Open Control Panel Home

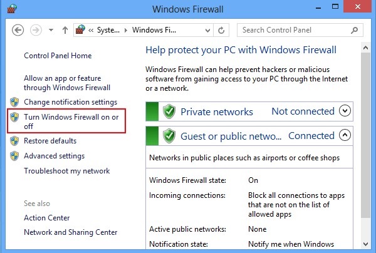click(58, 56)
